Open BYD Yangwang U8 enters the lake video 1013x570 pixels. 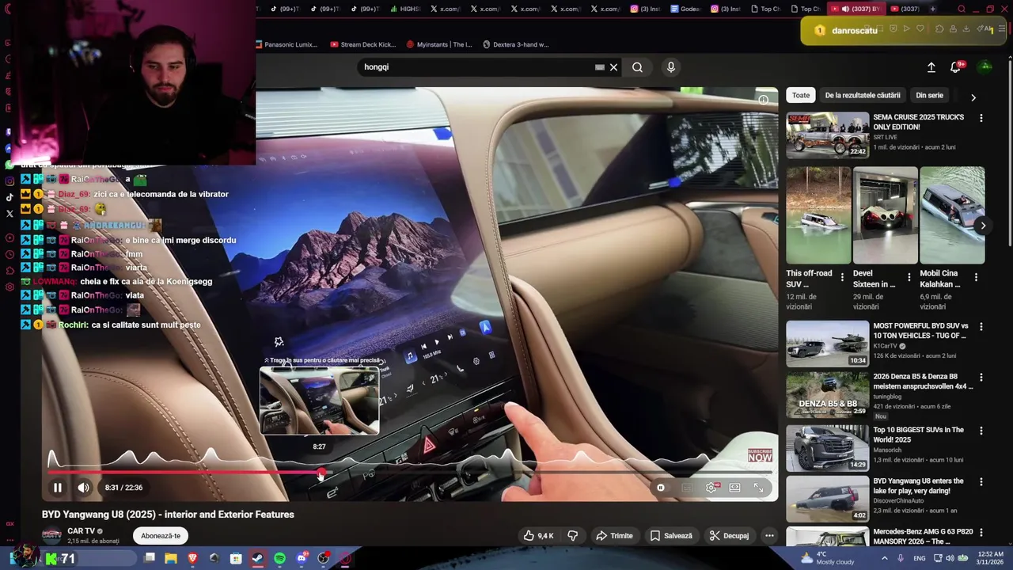(x=828, y=499)
